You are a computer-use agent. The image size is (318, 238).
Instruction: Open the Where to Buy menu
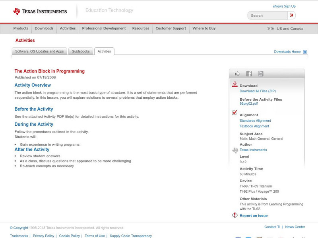[x=204, y=28]
